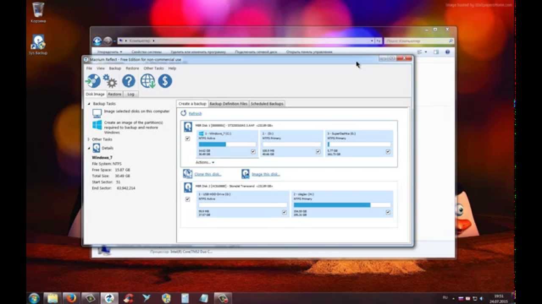
Task: Click the Disk 2 second partition usage bar
Action: click(342, 205)
